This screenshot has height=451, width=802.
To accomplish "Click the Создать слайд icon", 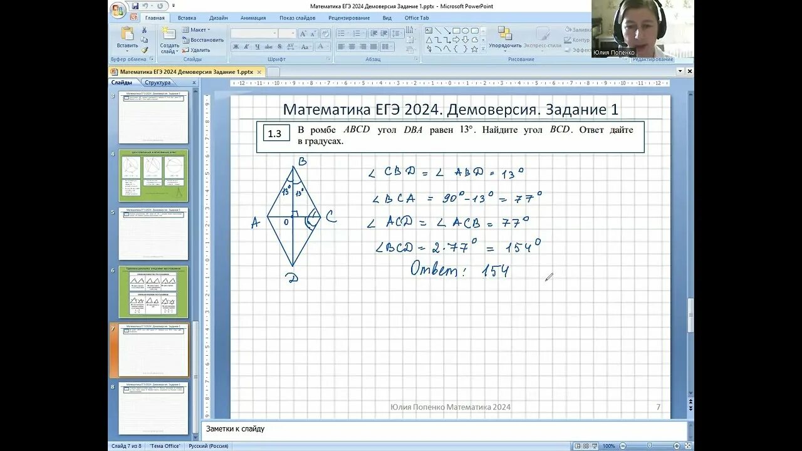I will [x=169, y=33].
